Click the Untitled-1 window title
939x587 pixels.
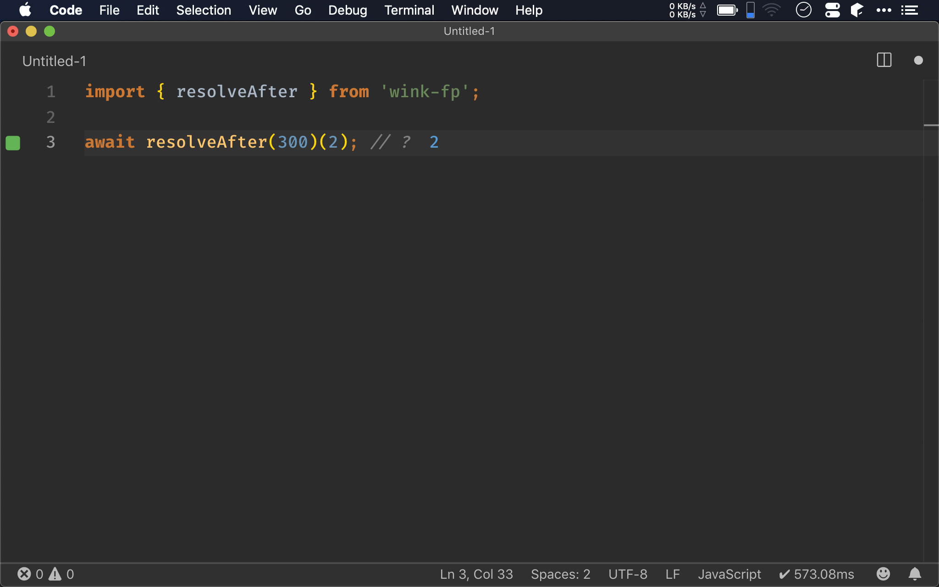(x=469, y=31)
